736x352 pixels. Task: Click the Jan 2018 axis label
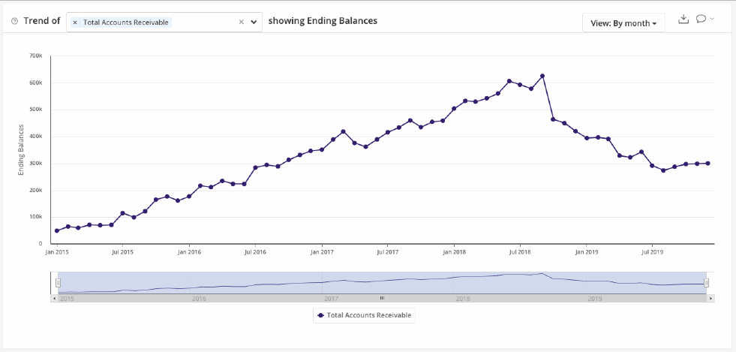pyautogui.click(x=454, y=252)
